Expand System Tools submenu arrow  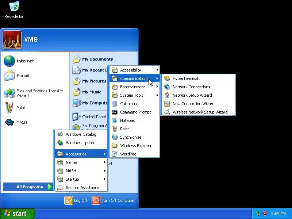pyautogui.click(x=157, y=95)
